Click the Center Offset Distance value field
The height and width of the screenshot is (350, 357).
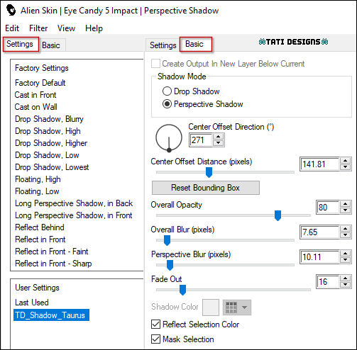[319, 164]
